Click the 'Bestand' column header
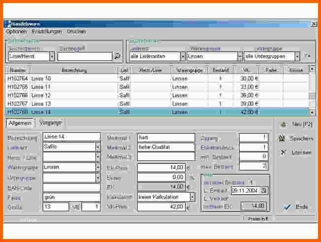Screen dimensions: 321x242 [x=220, y=70]
